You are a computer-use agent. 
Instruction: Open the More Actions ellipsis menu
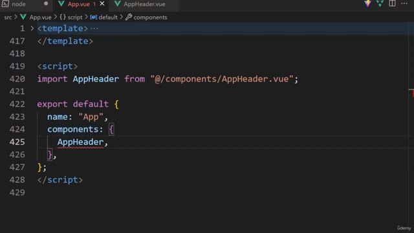coord(404,3)
